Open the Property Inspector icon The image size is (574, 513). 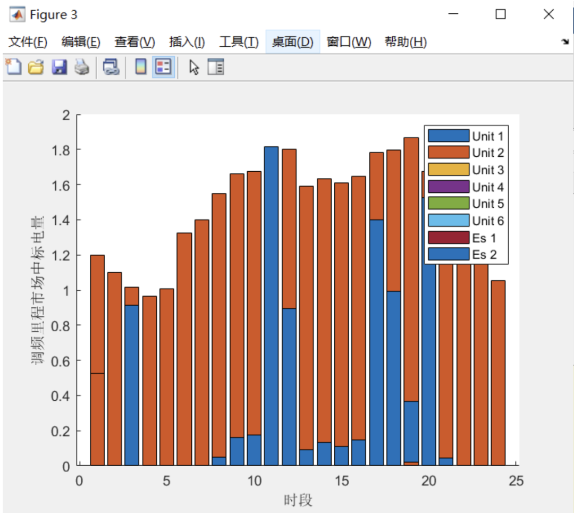coord(216,67)
